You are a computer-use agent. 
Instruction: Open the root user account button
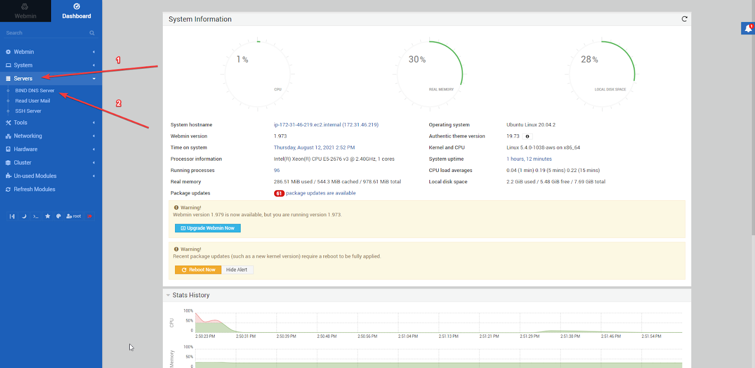(74, 216)
